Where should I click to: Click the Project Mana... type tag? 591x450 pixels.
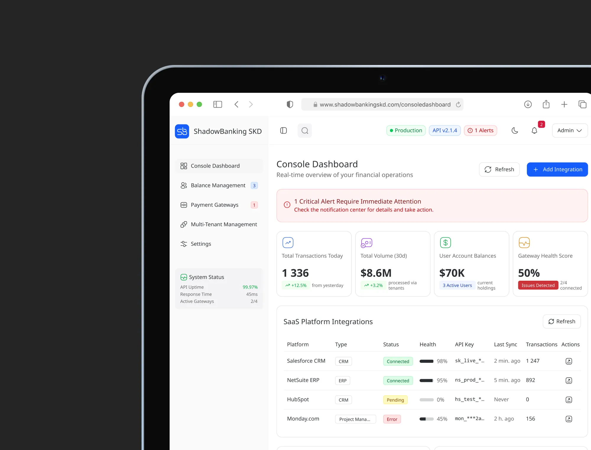click(x=355, y=419)
